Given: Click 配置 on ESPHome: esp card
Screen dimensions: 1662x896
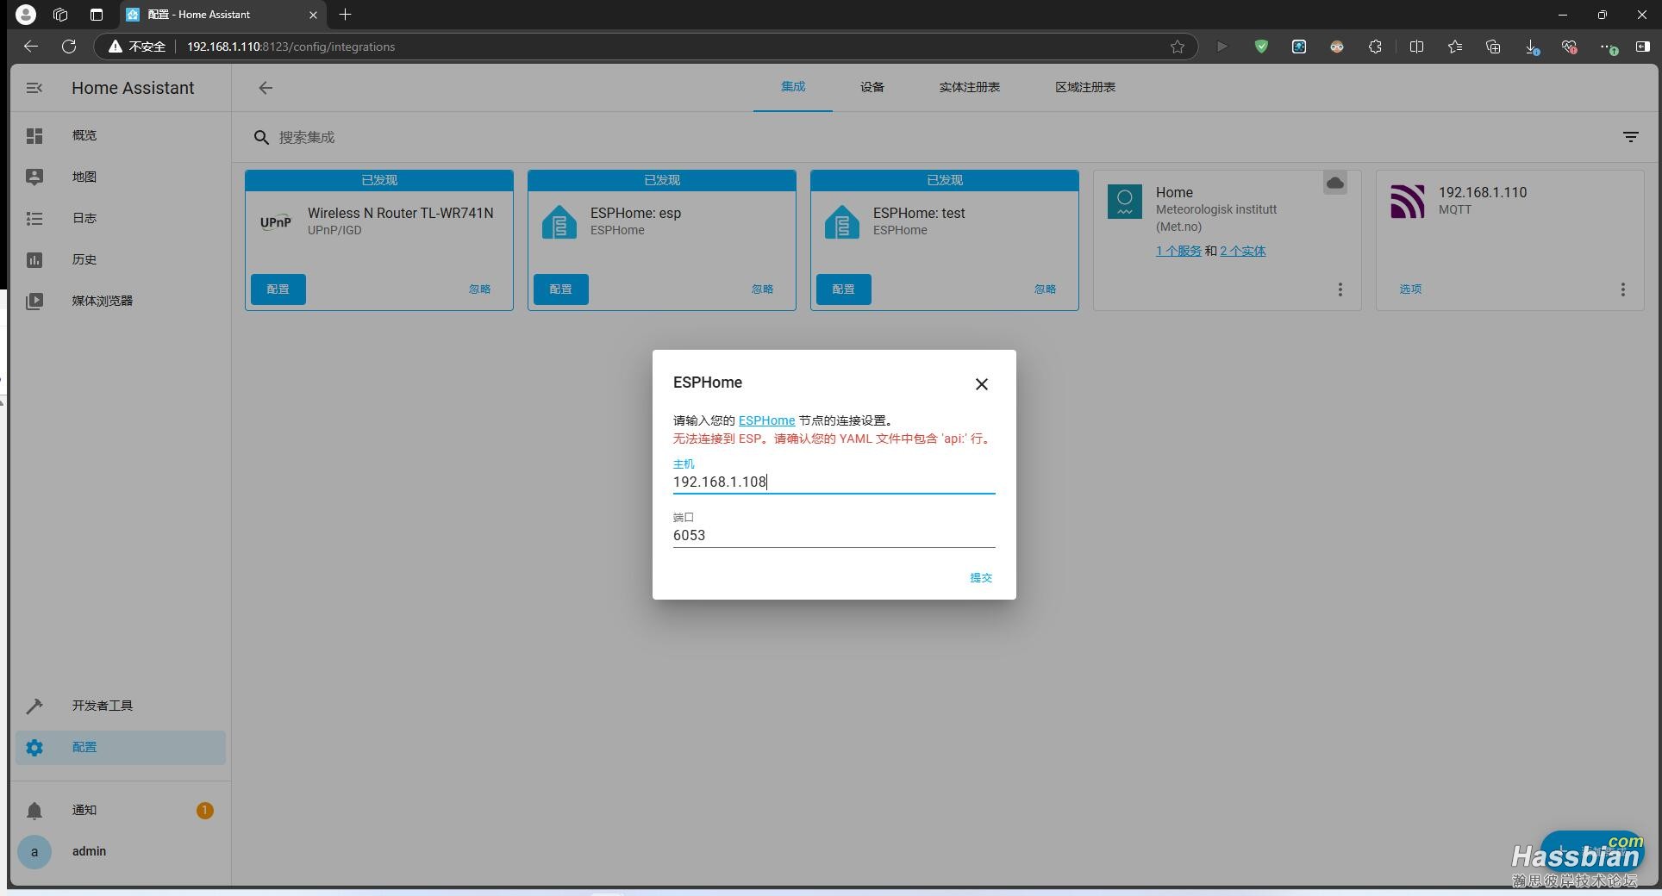Looking at the screenshot, I should coord(561,289).
